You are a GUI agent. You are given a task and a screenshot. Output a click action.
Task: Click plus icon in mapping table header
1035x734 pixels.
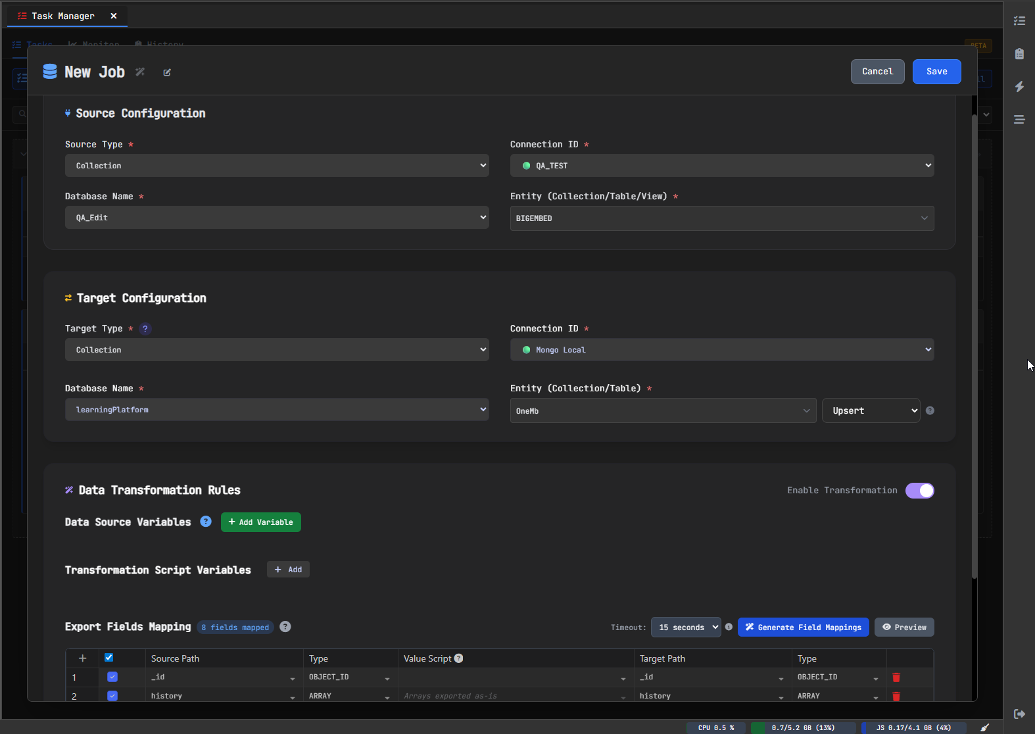[82, 658]
